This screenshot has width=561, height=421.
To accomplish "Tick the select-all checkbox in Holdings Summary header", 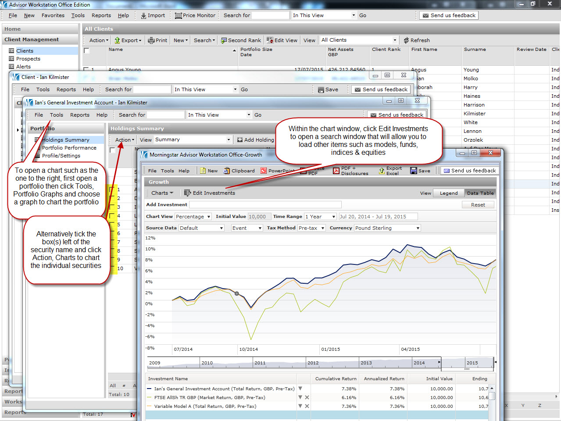I will pyautogui.click(x=112, y=150).
